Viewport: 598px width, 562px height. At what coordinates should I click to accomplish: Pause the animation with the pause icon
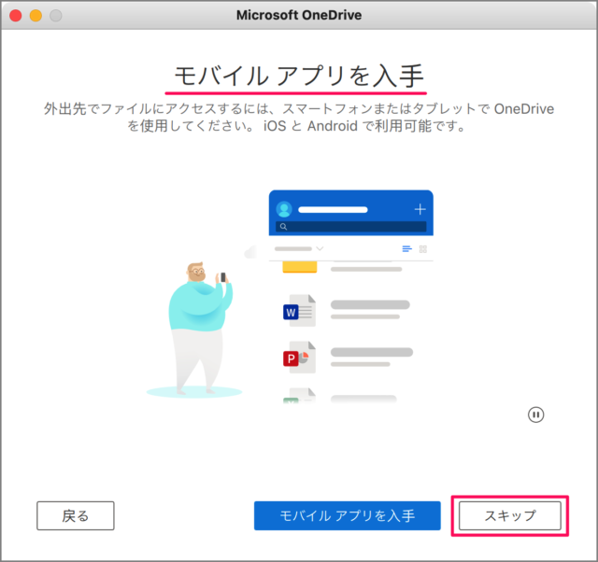pyautogui.click(x=535, y=414)
